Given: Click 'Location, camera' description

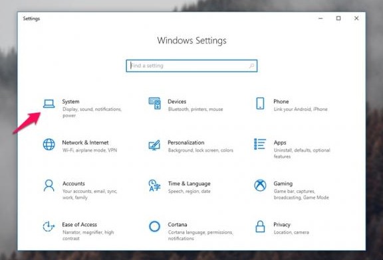Looking at the screenshot, I should (x=291, y=232).
